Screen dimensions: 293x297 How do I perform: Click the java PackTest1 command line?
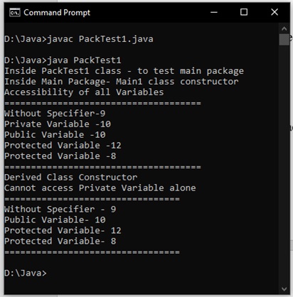coord(63,60)
